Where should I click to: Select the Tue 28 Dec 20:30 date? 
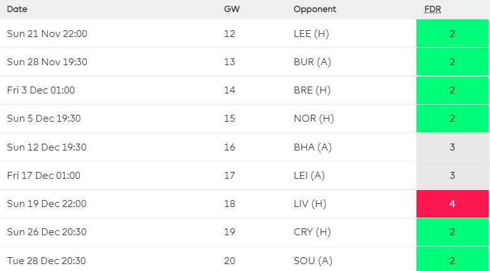[x=46, y=260]
